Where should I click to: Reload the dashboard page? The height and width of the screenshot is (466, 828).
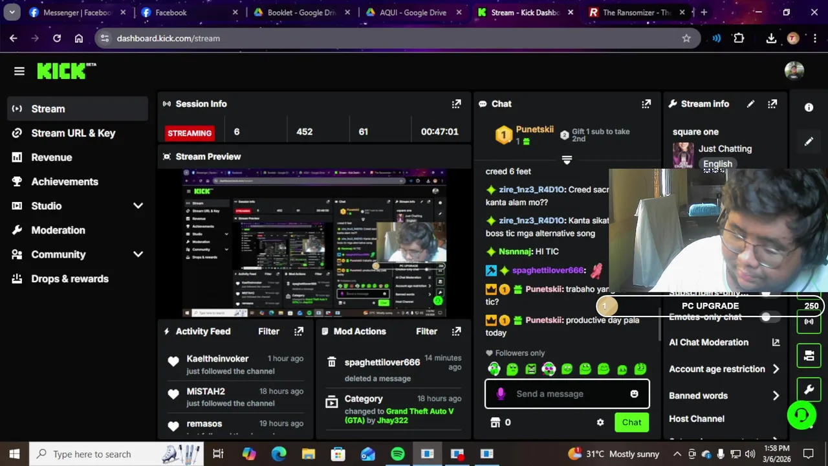[x=57, y=38]
